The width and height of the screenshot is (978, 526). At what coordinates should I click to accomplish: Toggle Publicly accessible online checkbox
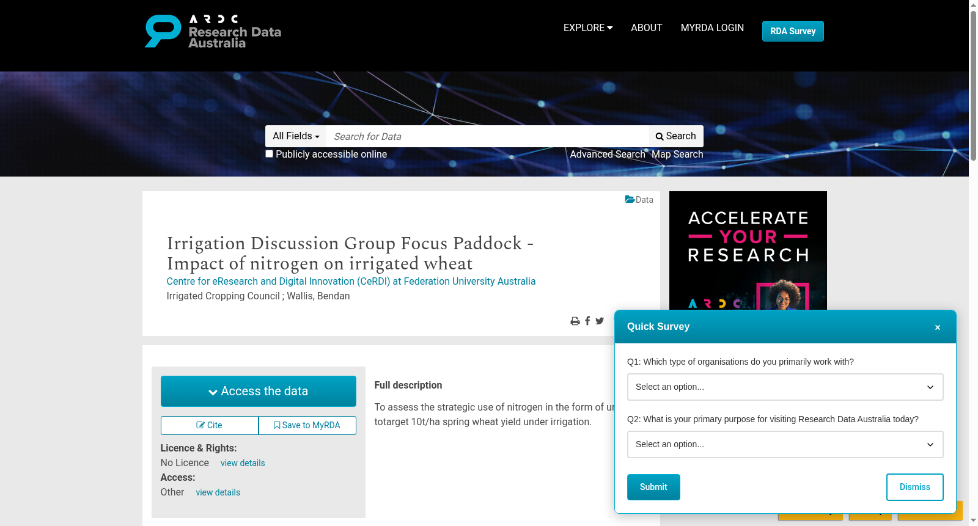[x=269, y=154]
